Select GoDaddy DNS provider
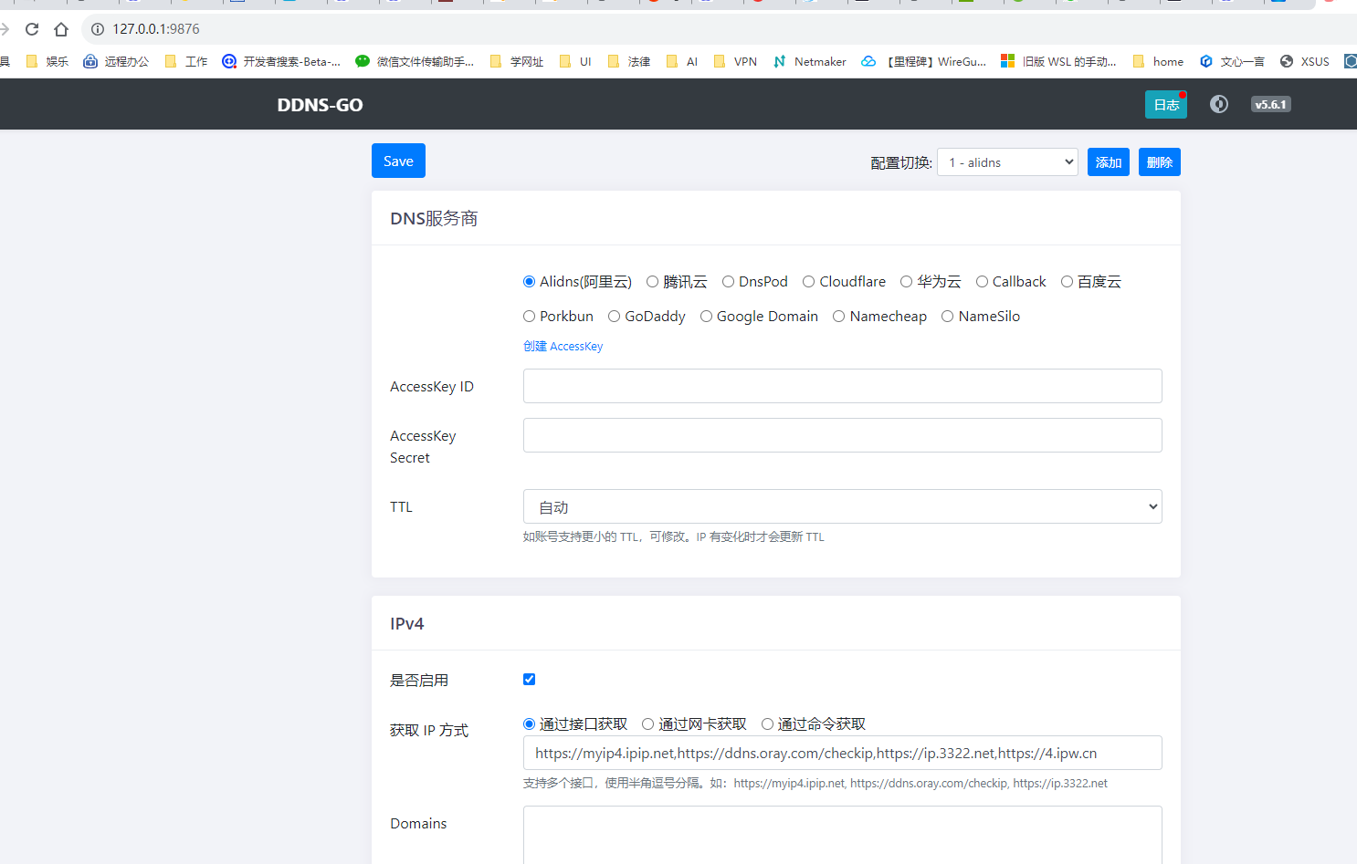The image size is (1357, 864). pyautogui.click(x=614, y=317)
